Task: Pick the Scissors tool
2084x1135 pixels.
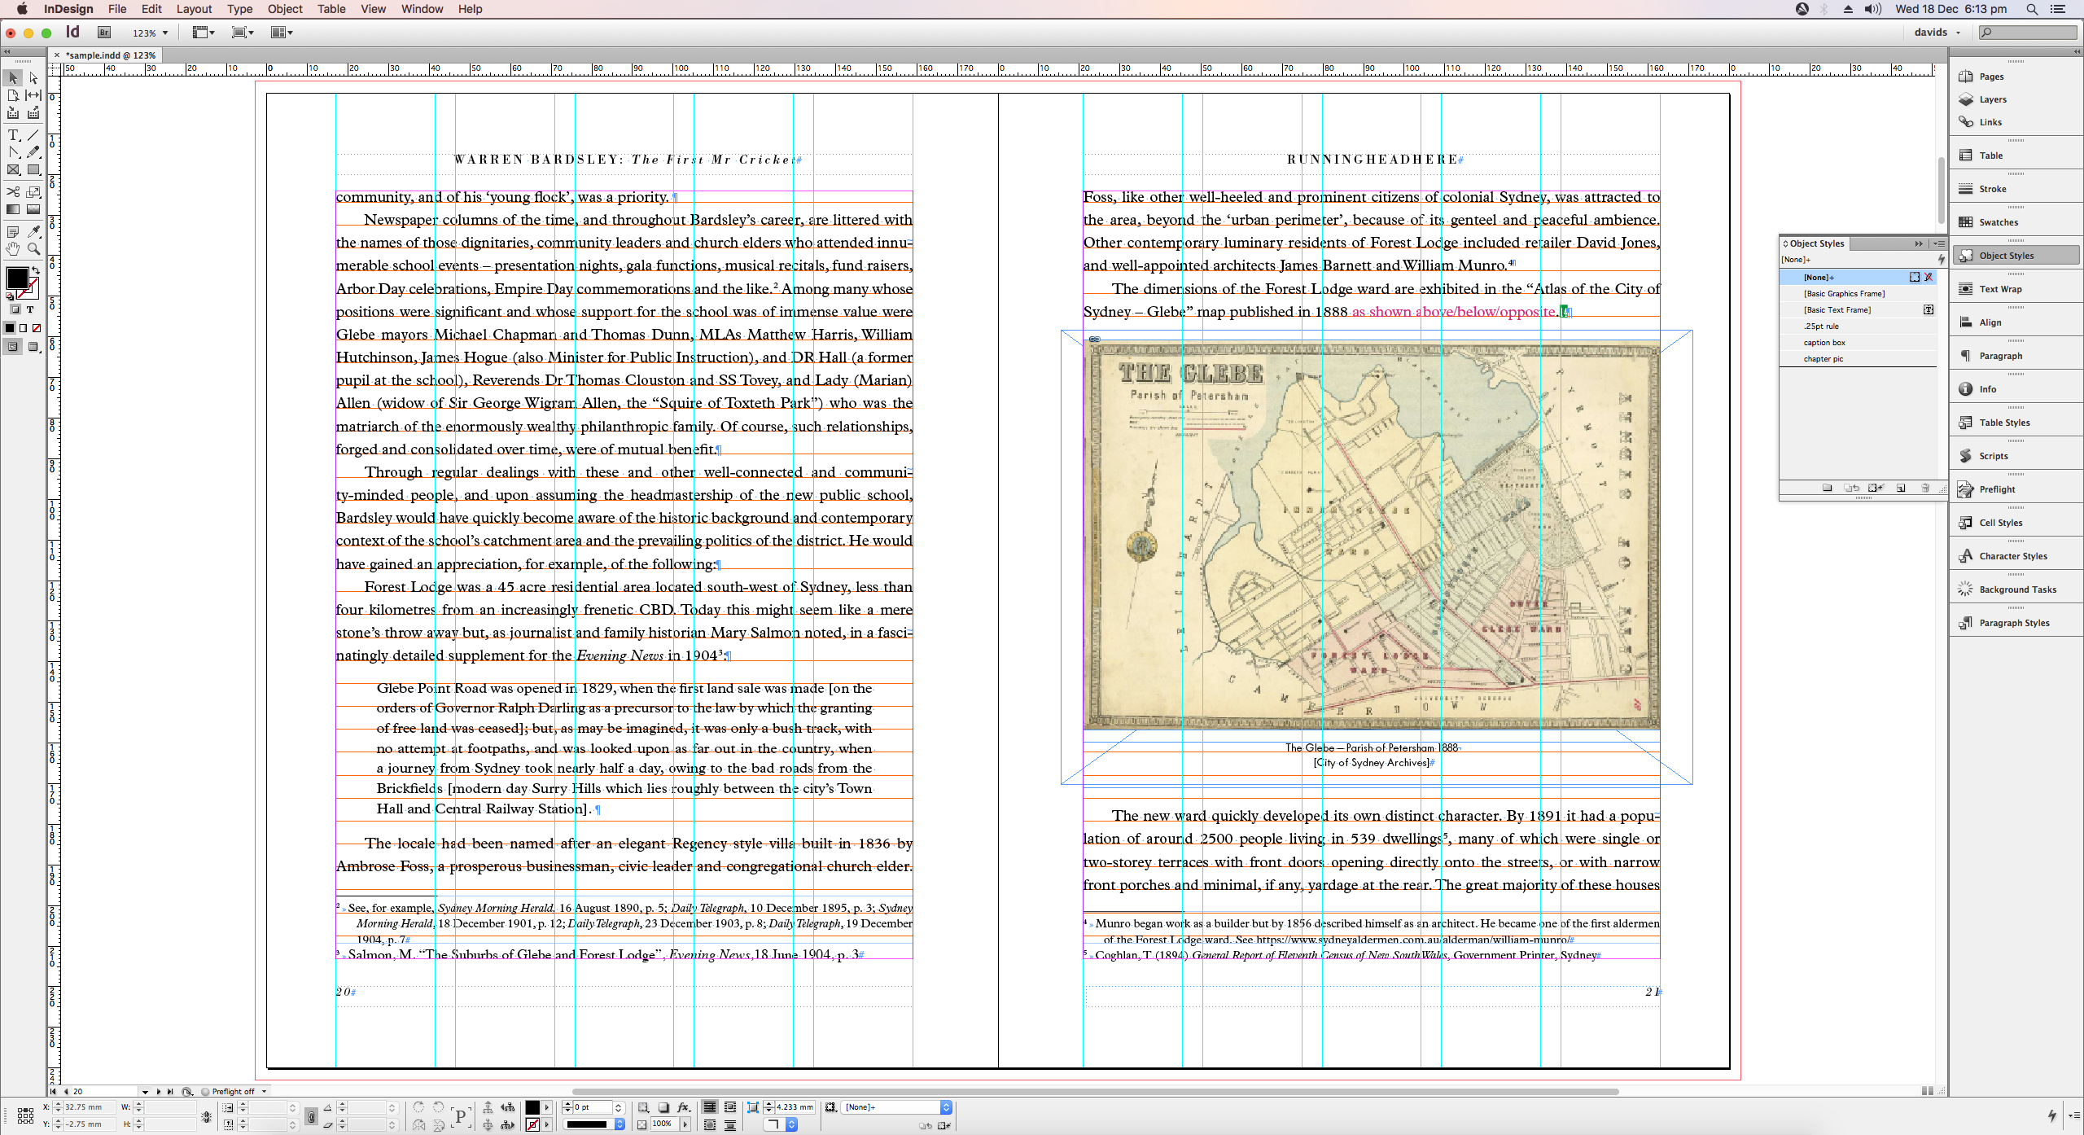Action: coord(13,192)
